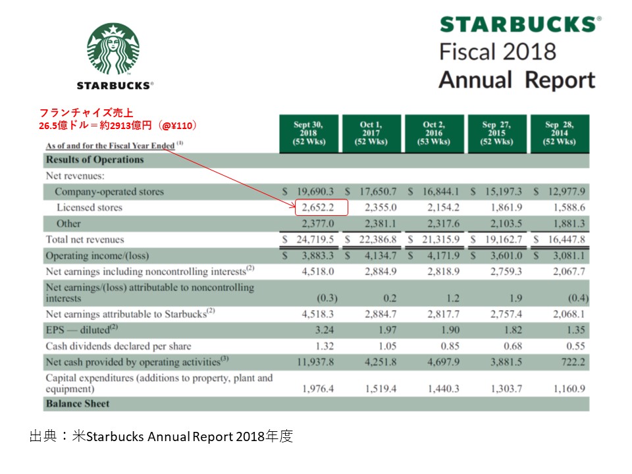Select capital expenditures value 1,976.4

point(318,388)
